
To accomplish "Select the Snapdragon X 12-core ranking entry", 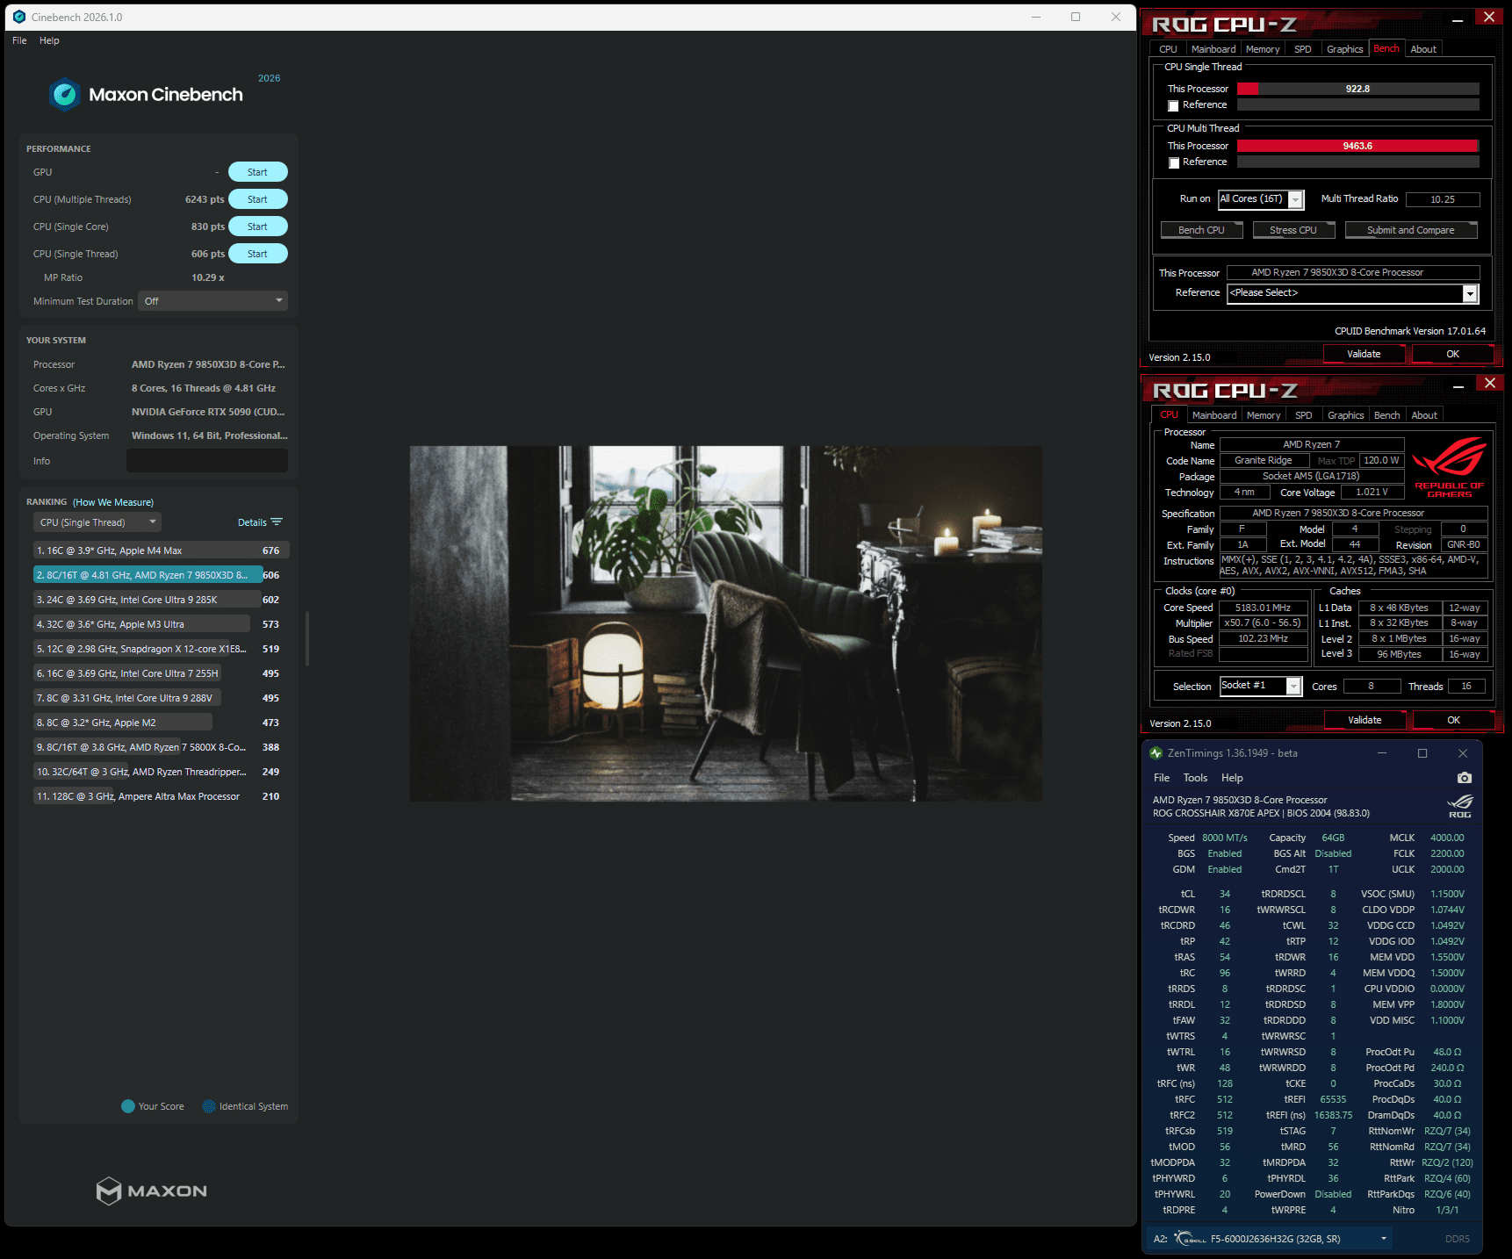I will [x=162, y=649].
